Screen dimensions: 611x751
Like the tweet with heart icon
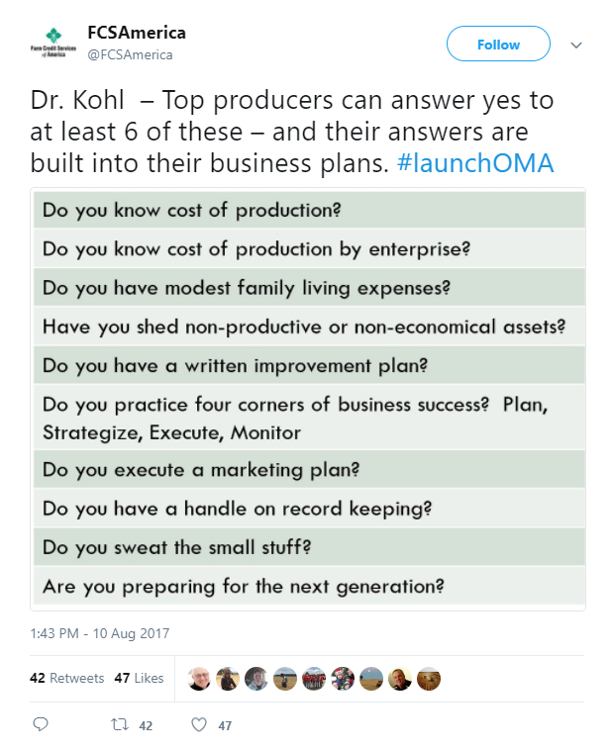(x=199, y=724)
